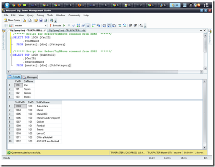Click the Increase Indent icon
This screenshot has width=215, height=167.
pos(135,26)
